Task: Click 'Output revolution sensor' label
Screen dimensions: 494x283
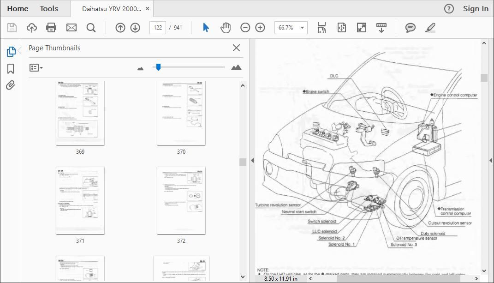Action: [x=450, y=223]
